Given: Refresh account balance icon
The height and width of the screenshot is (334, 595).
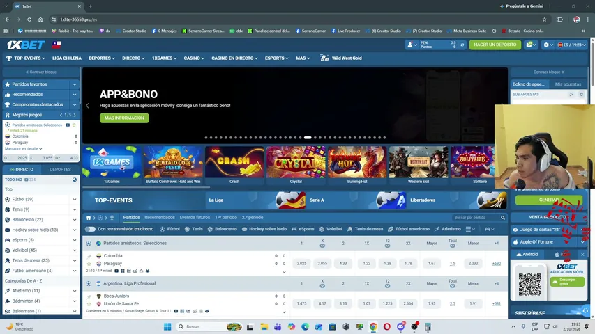Looking at the screenshot, I should pos(462,45).
